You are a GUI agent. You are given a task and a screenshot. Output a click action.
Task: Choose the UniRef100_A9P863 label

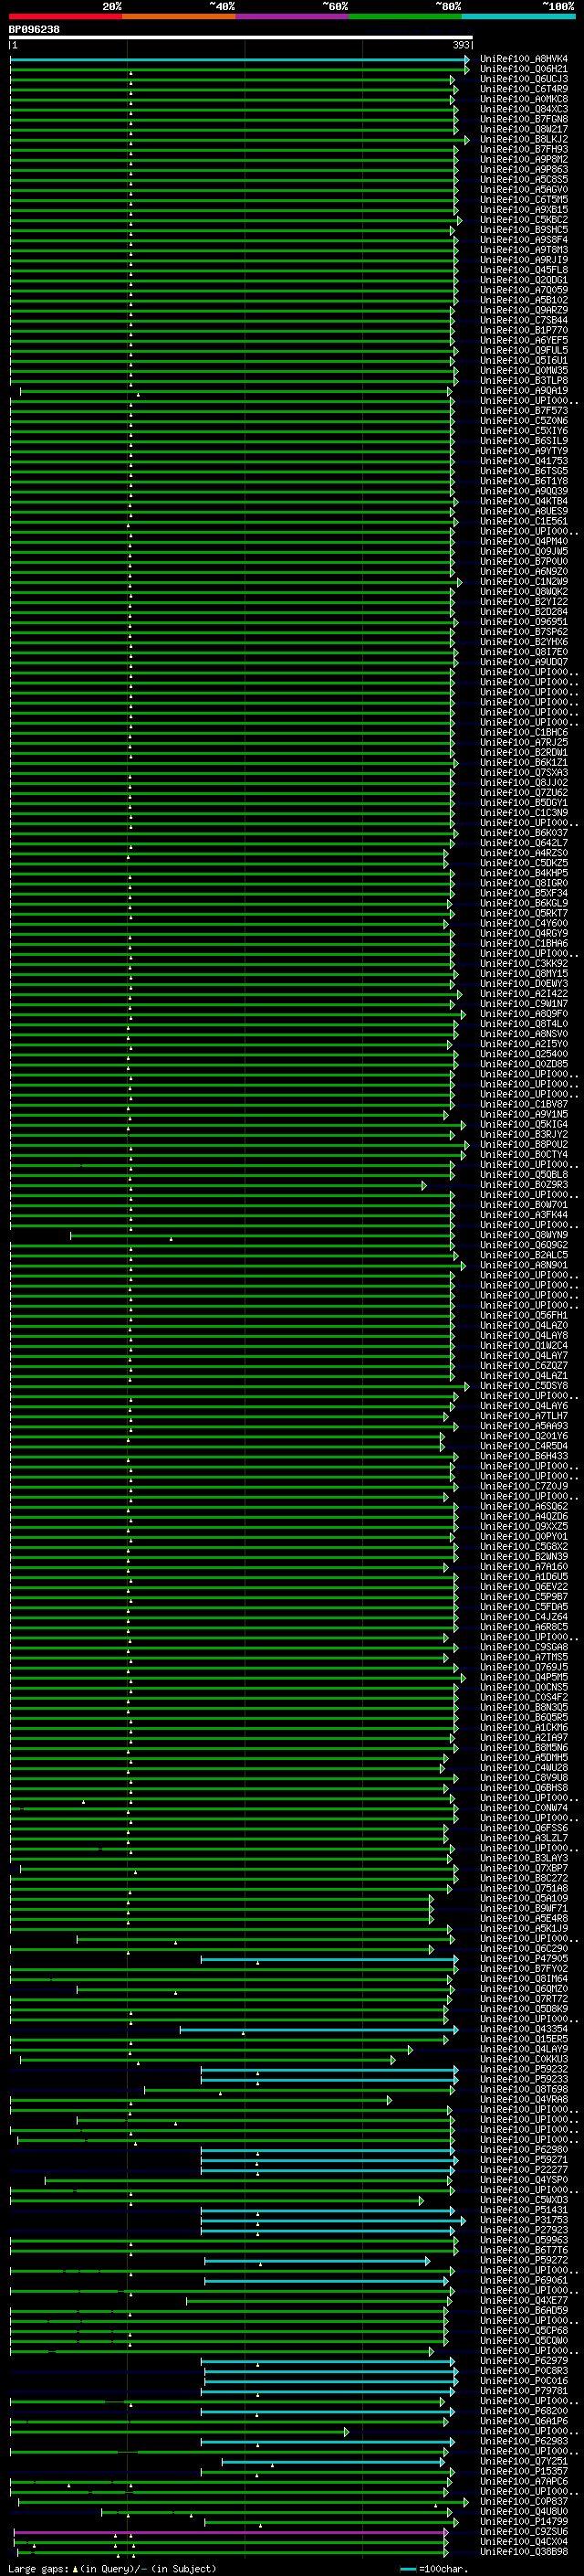pos(524,169)
